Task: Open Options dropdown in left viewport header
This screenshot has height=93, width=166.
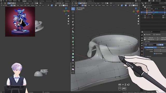Action: coord(67,3)
